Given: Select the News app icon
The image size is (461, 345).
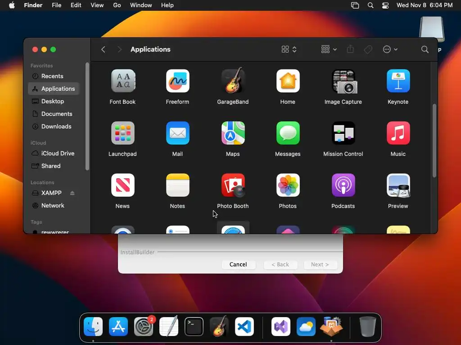Looking at the screenshot, I should pyautogui.click(x=123, y=185).
